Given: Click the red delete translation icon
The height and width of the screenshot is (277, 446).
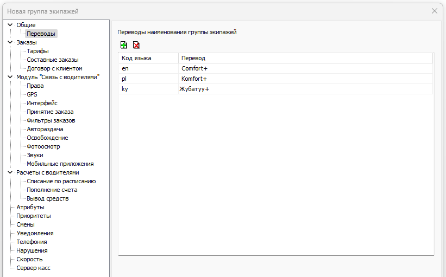Looking at the screenshot, I should pos(136,45).
